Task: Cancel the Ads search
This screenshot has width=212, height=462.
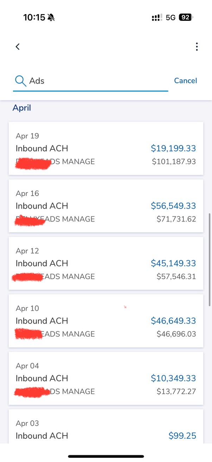Action: [186, 81]
